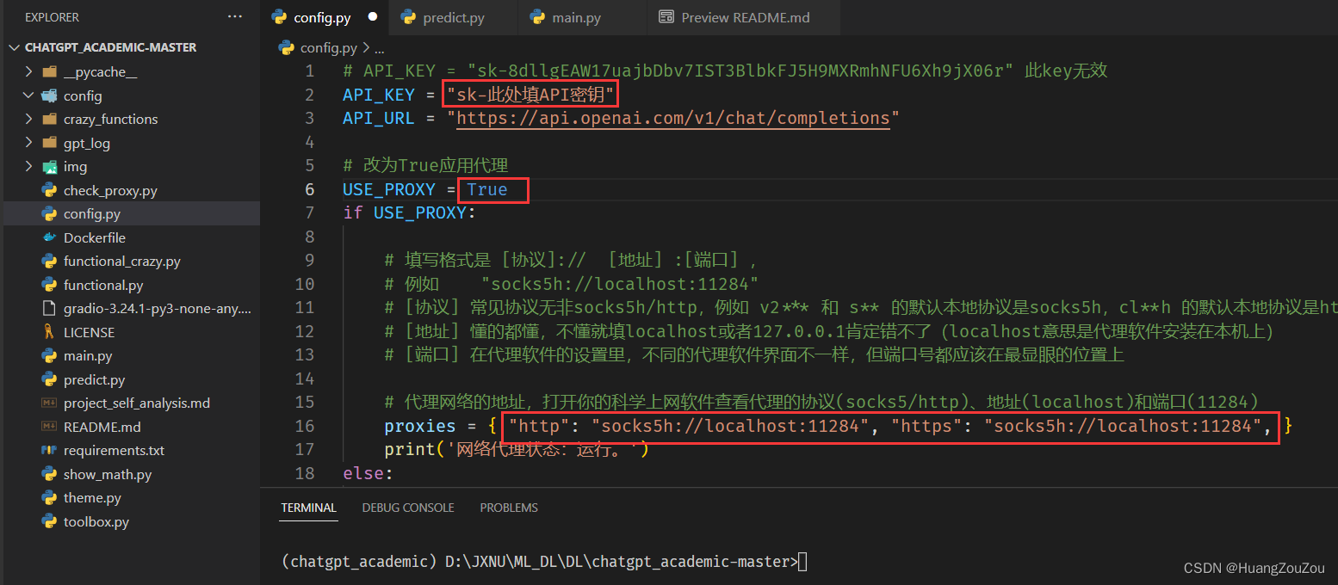
Task: Expand the gpt_log folder chevron
Action: tap(28, 143)
